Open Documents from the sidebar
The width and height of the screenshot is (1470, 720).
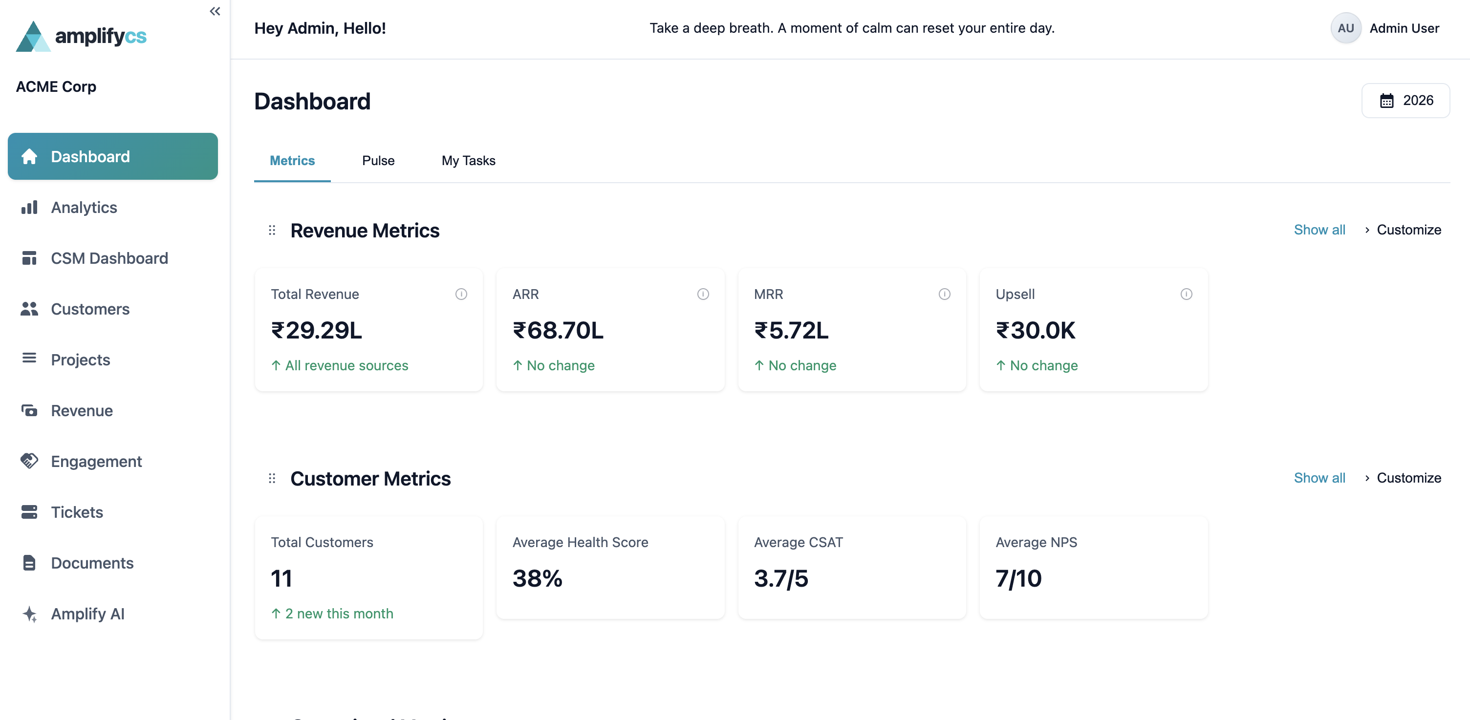(x=92, y=563)
